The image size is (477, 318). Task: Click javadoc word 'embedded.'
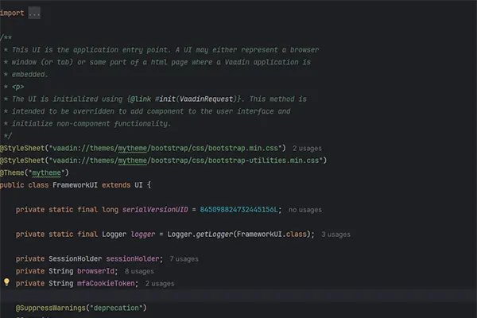[30, 75]
